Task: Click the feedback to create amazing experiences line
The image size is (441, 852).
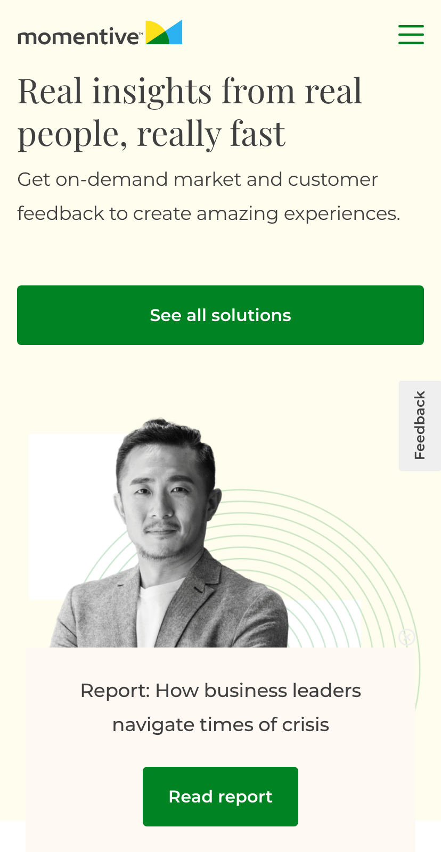Action: pyautogui.click(x=209, y=214)
